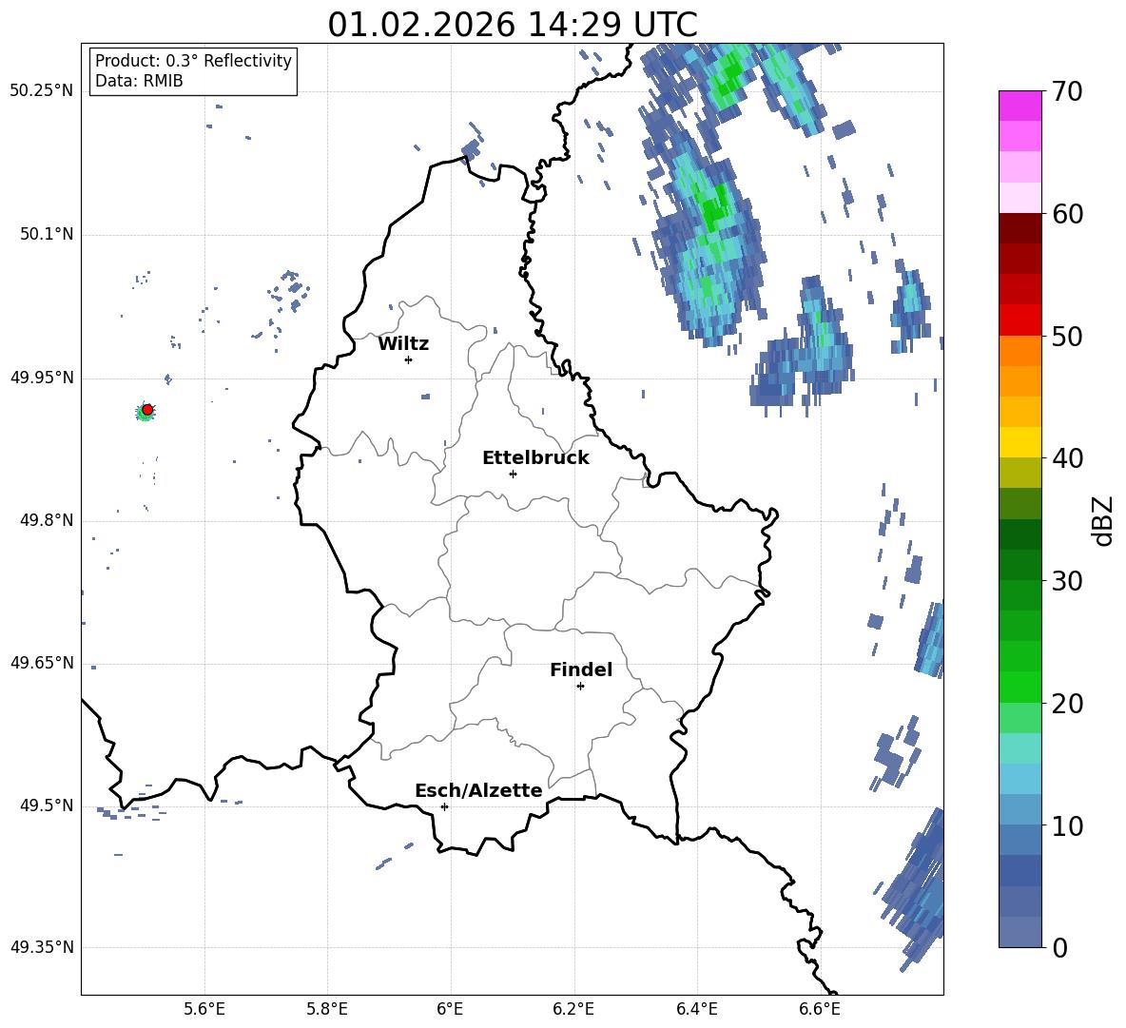Image resolution: width=1126 pixels, height=1028 pixels.
Task: Click the Wiltz cross marker
Action: (409, 359)
